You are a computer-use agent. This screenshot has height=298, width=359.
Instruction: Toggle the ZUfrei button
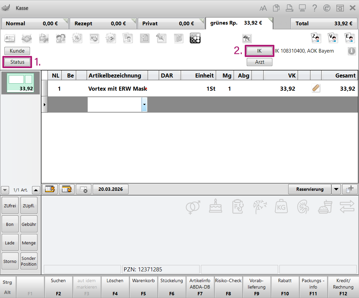coord(10,205)
